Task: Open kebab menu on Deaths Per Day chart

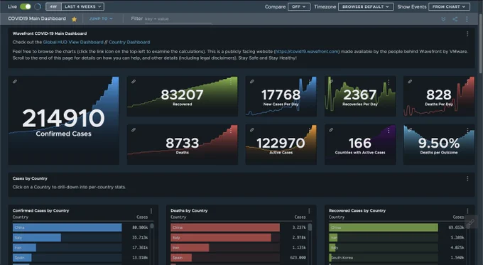Action: (467, 82)
